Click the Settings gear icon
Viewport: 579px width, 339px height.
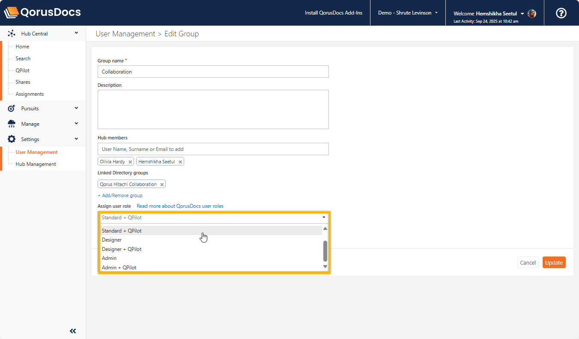[12, 139]
